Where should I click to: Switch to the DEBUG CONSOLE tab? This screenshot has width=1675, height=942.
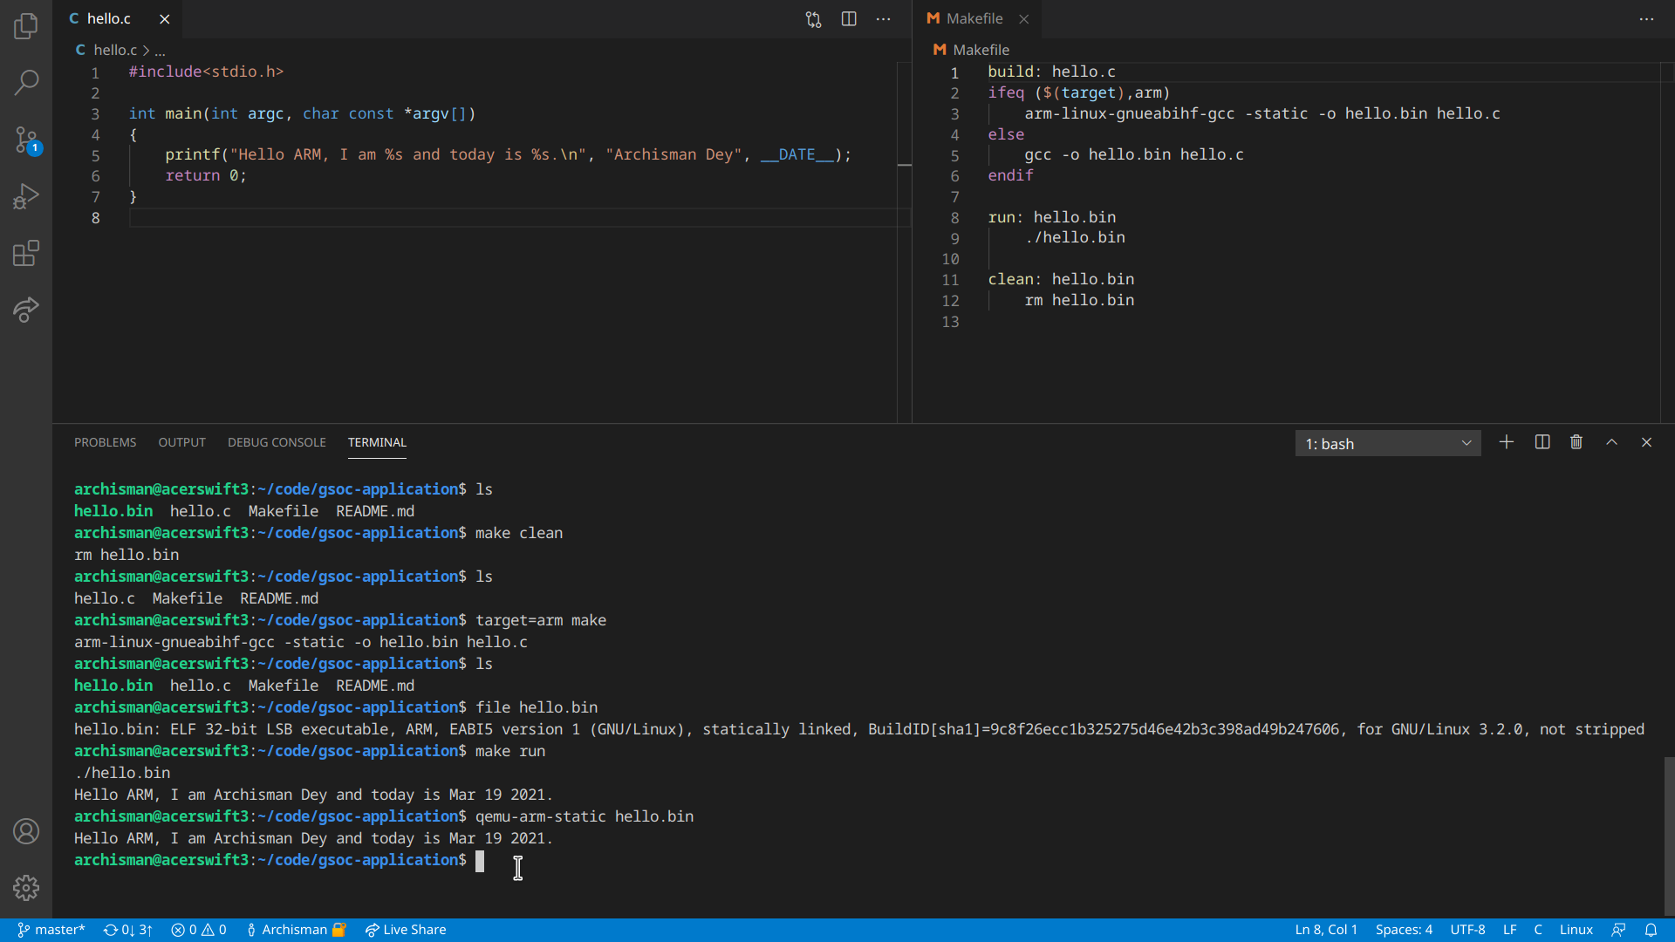point(277,442)
